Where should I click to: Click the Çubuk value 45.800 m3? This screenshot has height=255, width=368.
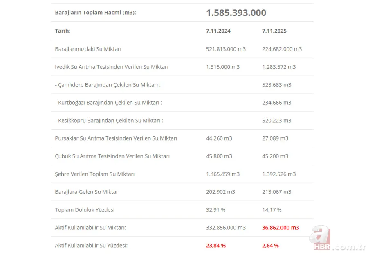pos(219,156)
